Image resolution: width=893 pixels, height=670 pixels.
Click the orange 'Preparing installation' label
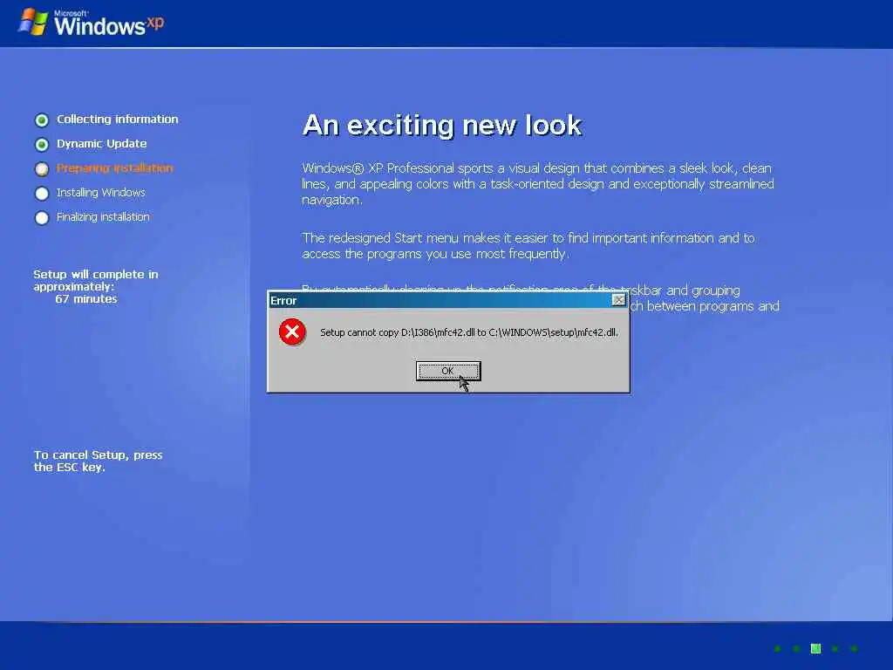pyautogui.click(x=114, y=168)
